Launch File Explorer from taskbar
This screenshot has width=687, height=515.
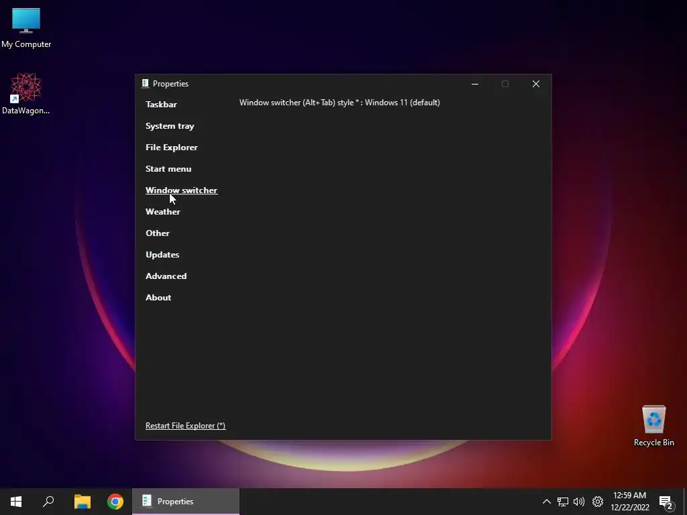(x=82, y=502)
